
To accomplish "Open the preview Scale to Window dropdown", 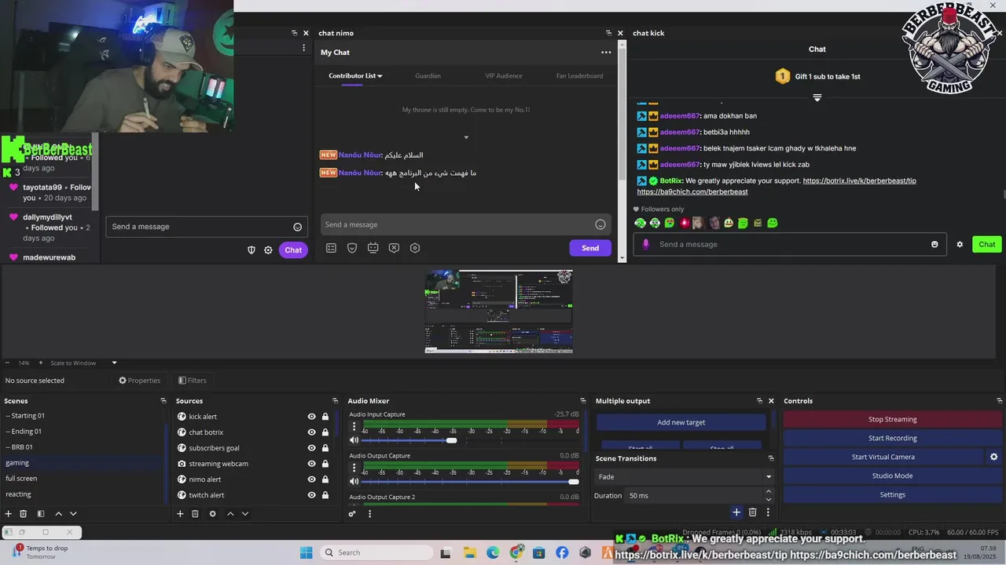I will 83,363.
